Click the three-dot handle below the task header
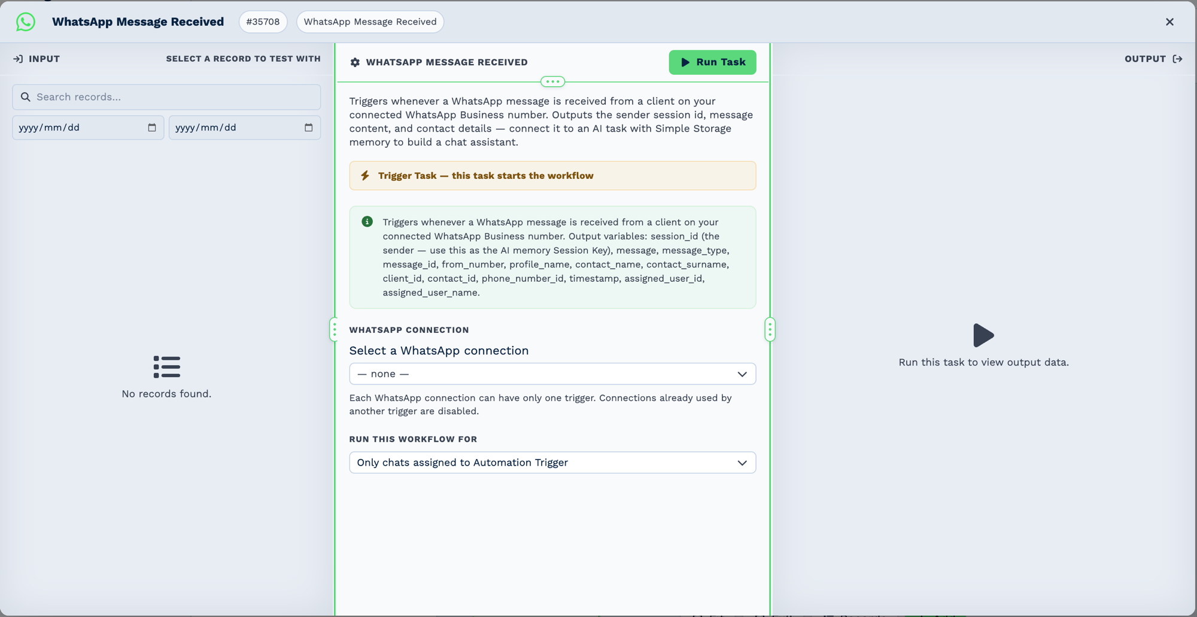This screenshot has height=617, width=1197. tap(552, 81)
